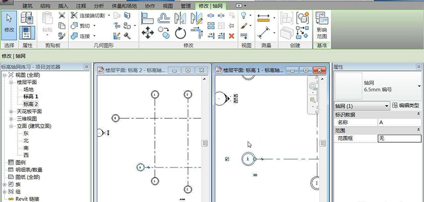Open paintbrush Override Graphics dropdown

coord(250,25)
